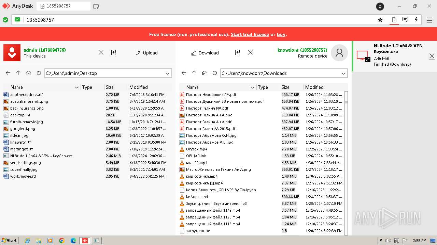Viewport: 437px width, 245px height.
Task: Select sendsettings.png in local list
Action: [26, 163]
